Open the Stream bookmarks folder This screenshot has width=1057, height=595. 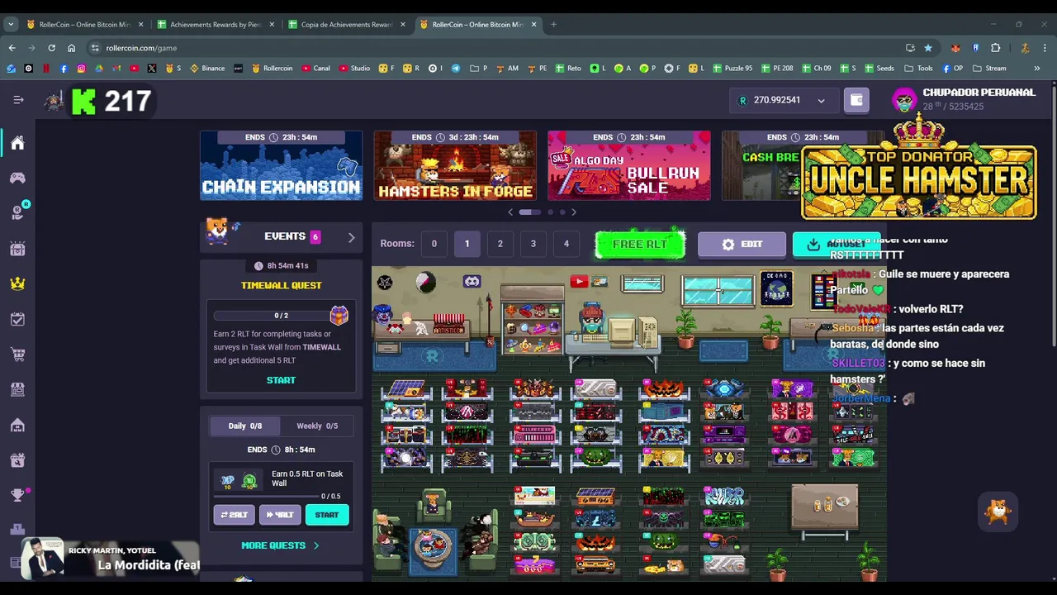point(989,68)
